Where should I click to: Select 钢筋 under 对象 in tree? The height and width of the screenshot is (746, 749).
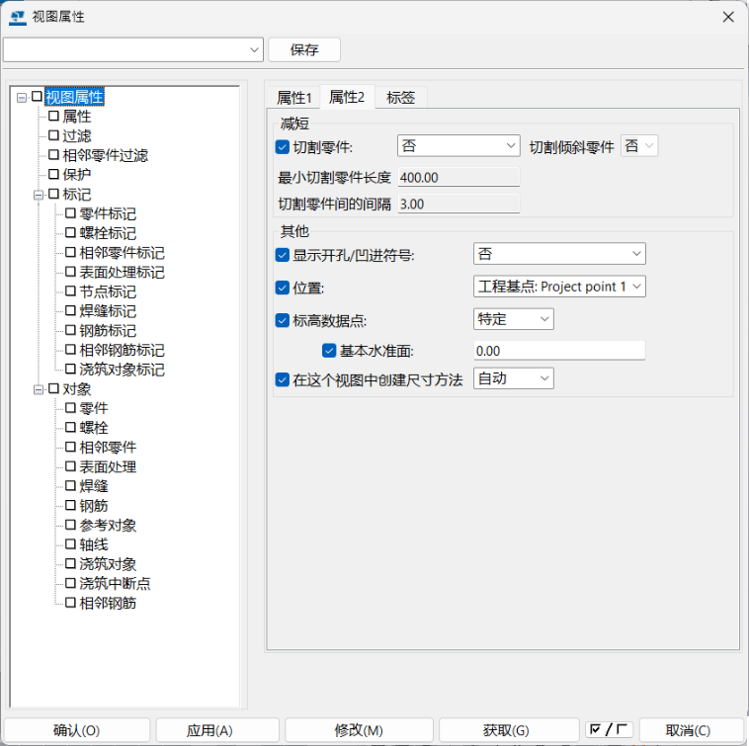[94, 505]
